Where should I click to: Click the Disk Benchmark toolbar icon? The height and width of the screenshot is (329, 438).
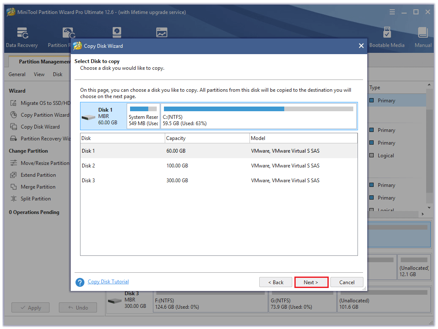point(117,32)
